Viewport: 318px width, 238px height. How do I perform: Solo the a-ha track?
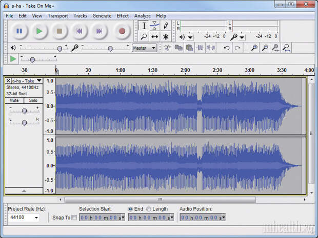click(33, 100)
